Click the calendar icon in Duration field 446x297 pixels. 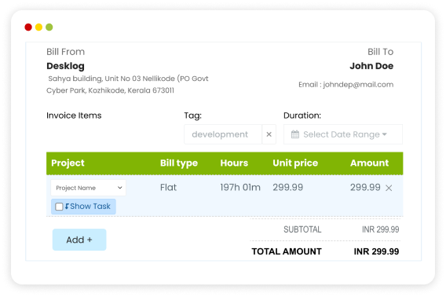pyautogui.click(x=295, y=134)
